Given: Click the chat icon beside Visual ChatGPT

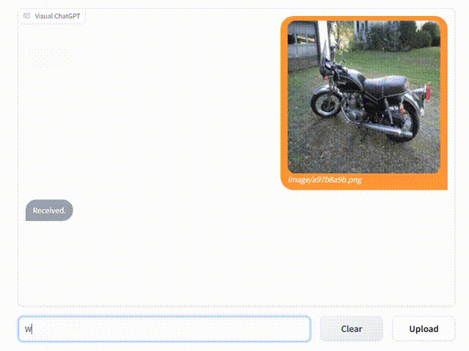Looking at the screenshot, I should [x=27, y=15].
